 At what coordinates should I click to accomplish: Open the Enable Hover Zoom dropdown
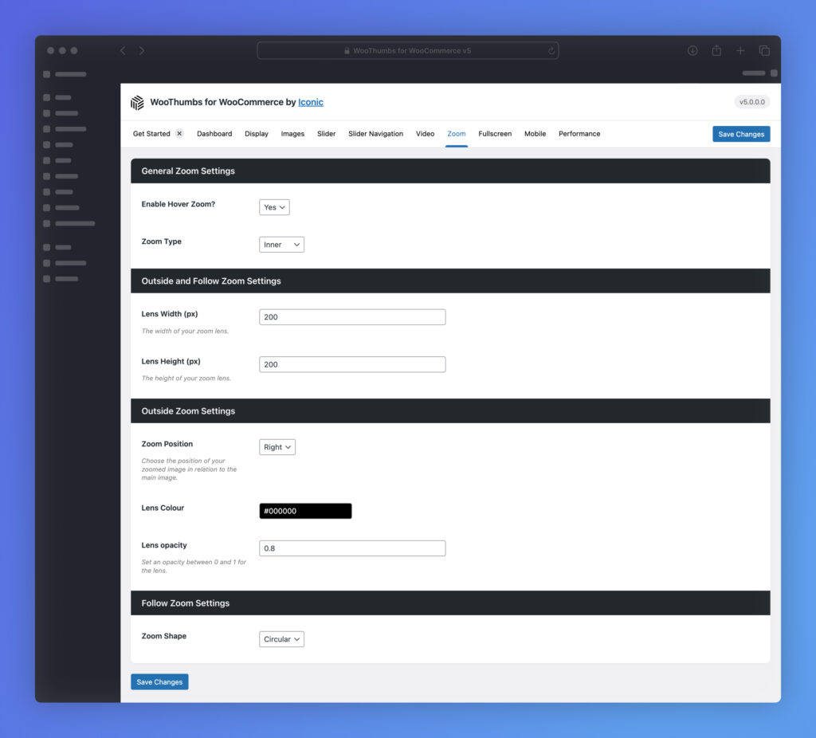click(x=274, y=207)
